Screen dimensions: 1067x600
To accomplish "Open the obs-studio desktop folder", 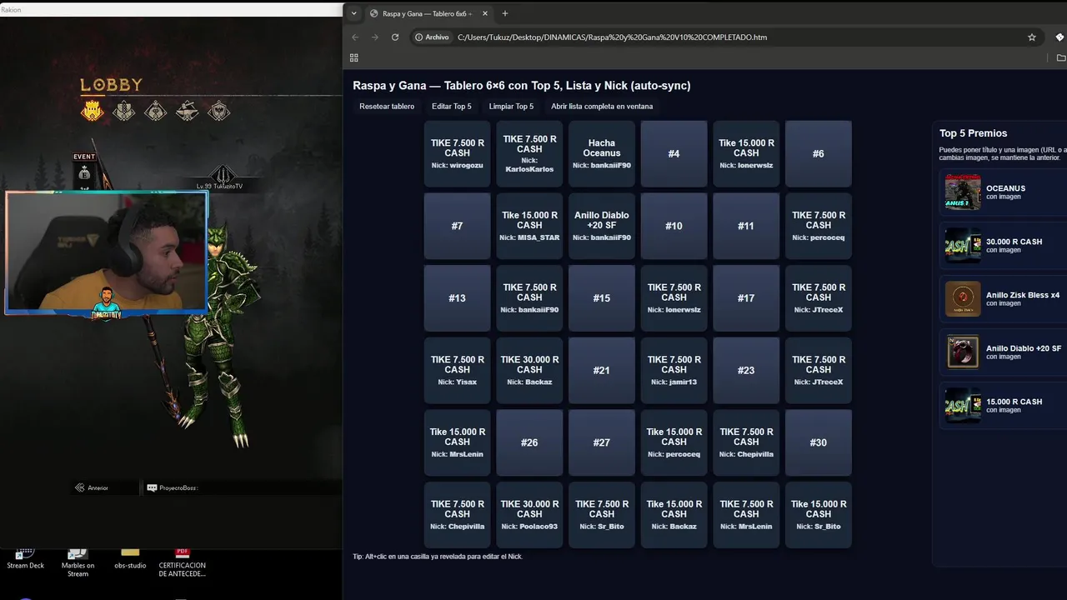I will (x=130, y=558).
